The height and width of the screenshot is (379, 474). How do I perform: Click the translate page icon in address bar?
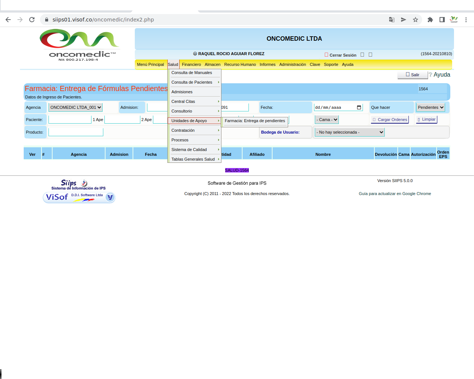[391, 20]
